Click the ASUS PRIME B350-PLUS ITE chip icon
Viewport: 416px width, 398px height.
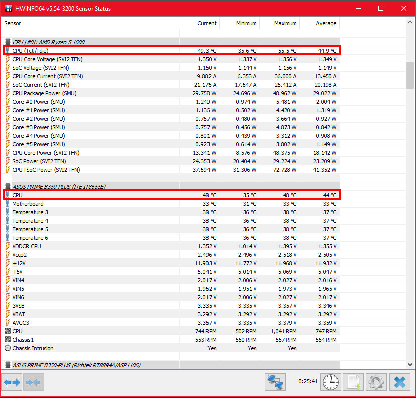click(x=8, y=186)
